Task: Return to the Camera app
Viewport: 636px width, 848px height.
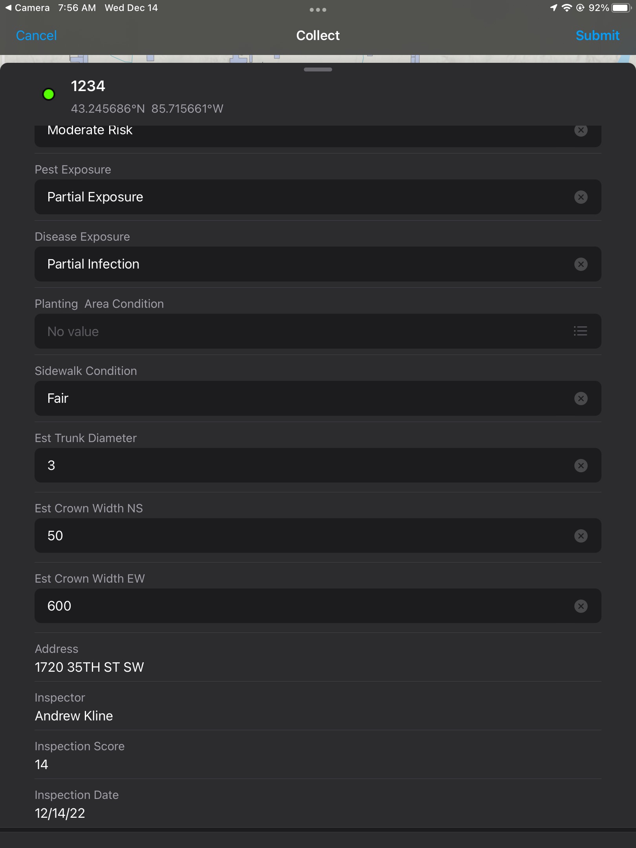Action: pyautogui.click(x=27, y=8)
